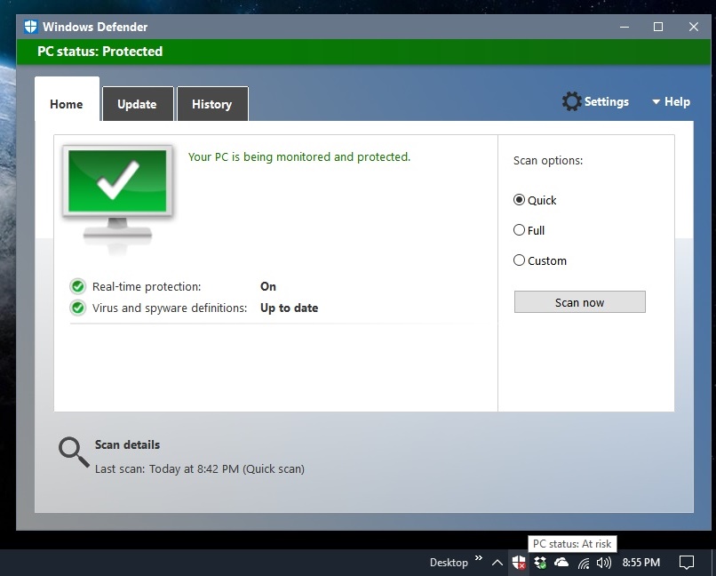Click the Windows Defender shield icon in title bar

coord(29,26)
